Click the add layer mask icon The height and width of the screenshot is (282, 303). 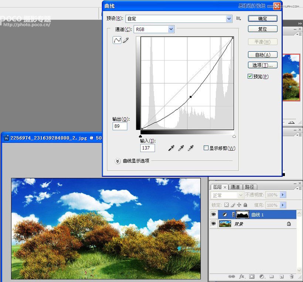click(x=252, y=276)
